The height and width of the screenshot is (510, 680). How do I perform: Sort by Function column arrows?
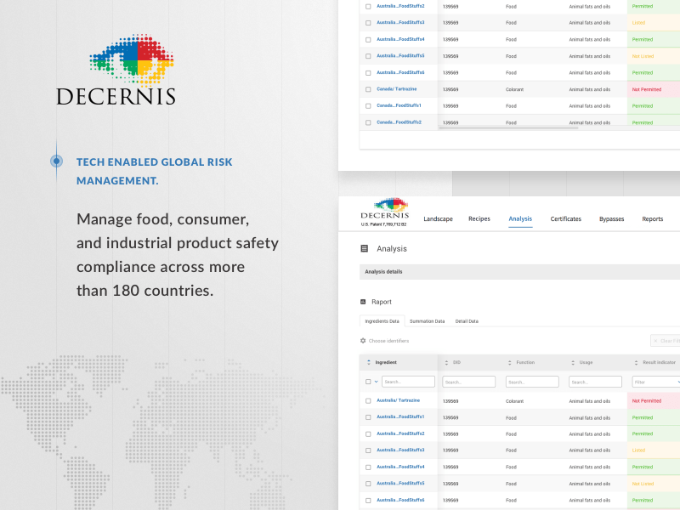(x=509, y=363)
